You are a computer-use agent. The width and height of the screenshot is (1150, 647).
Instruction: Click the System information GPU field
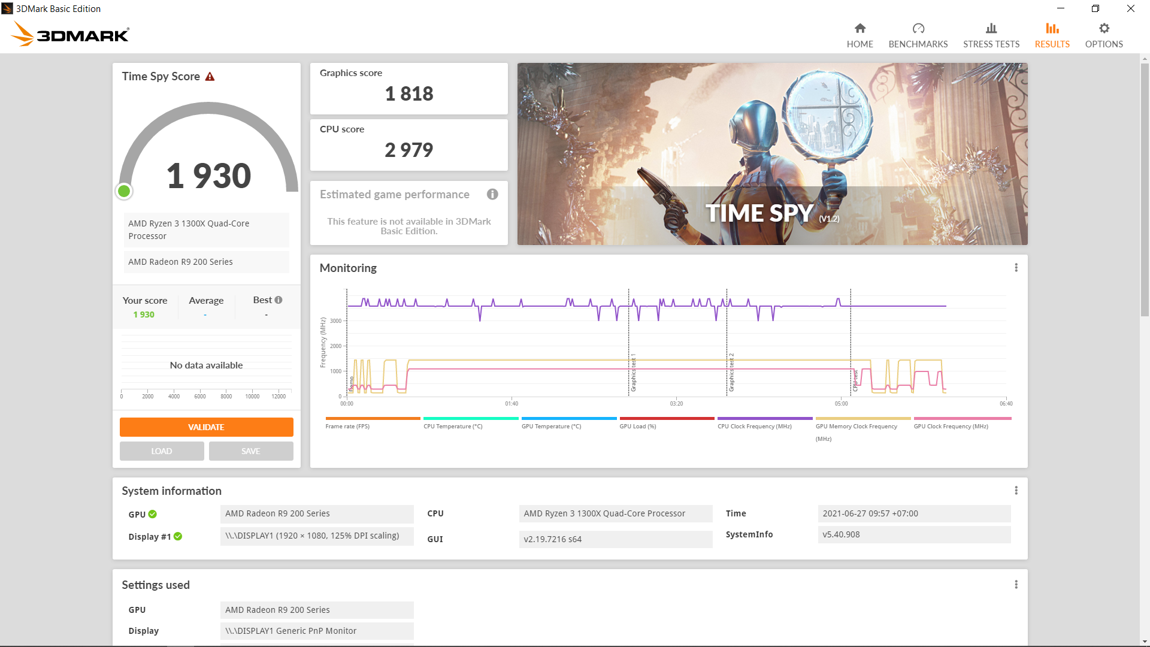click(x=317, y=514)
